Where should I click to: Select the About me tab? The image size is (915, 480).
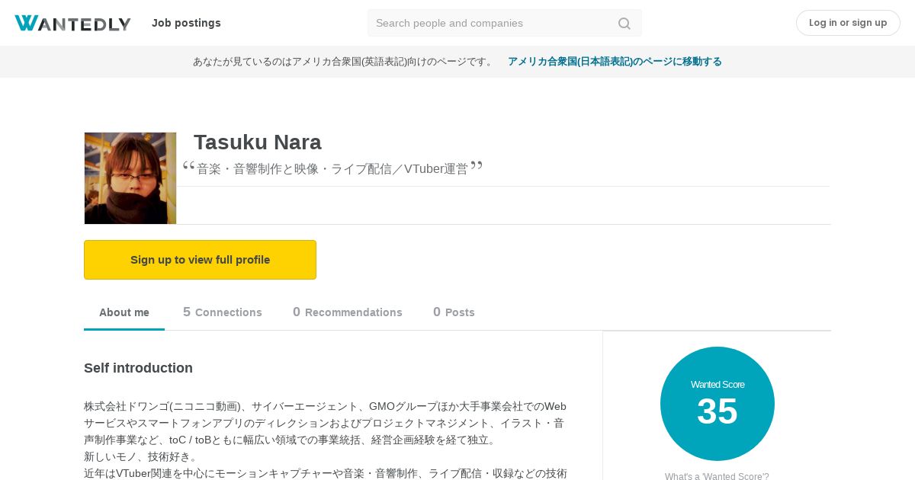124,312
